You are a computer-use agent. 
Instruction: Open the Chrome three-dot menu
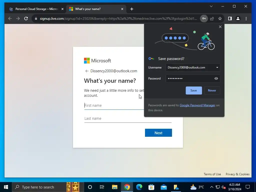point(246,18)
